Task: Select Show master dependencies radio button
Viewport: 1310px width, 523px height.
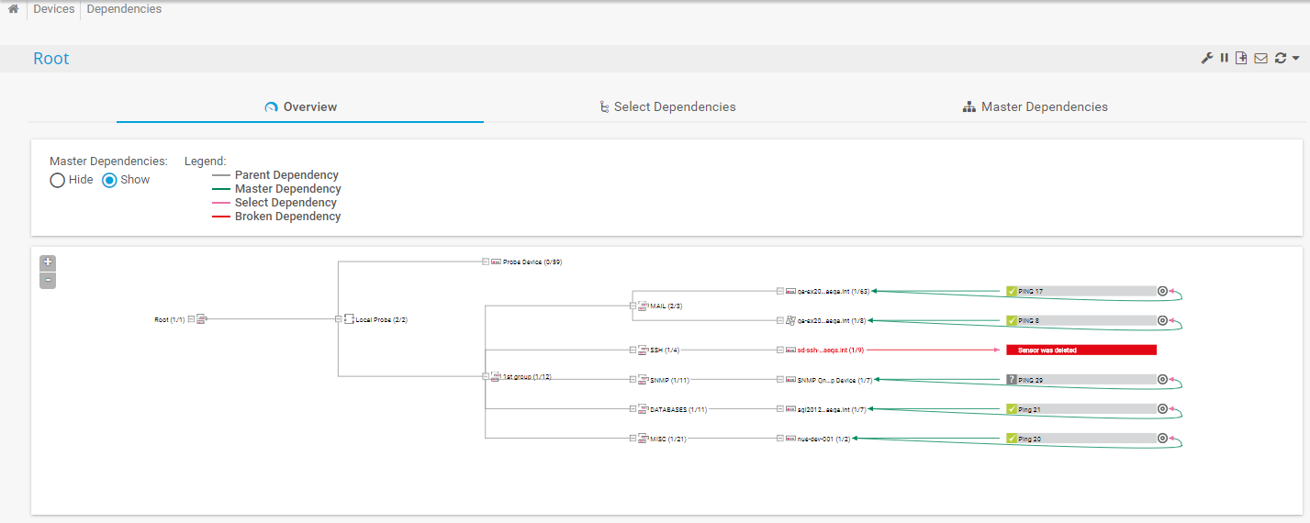Action: (110, 180)
